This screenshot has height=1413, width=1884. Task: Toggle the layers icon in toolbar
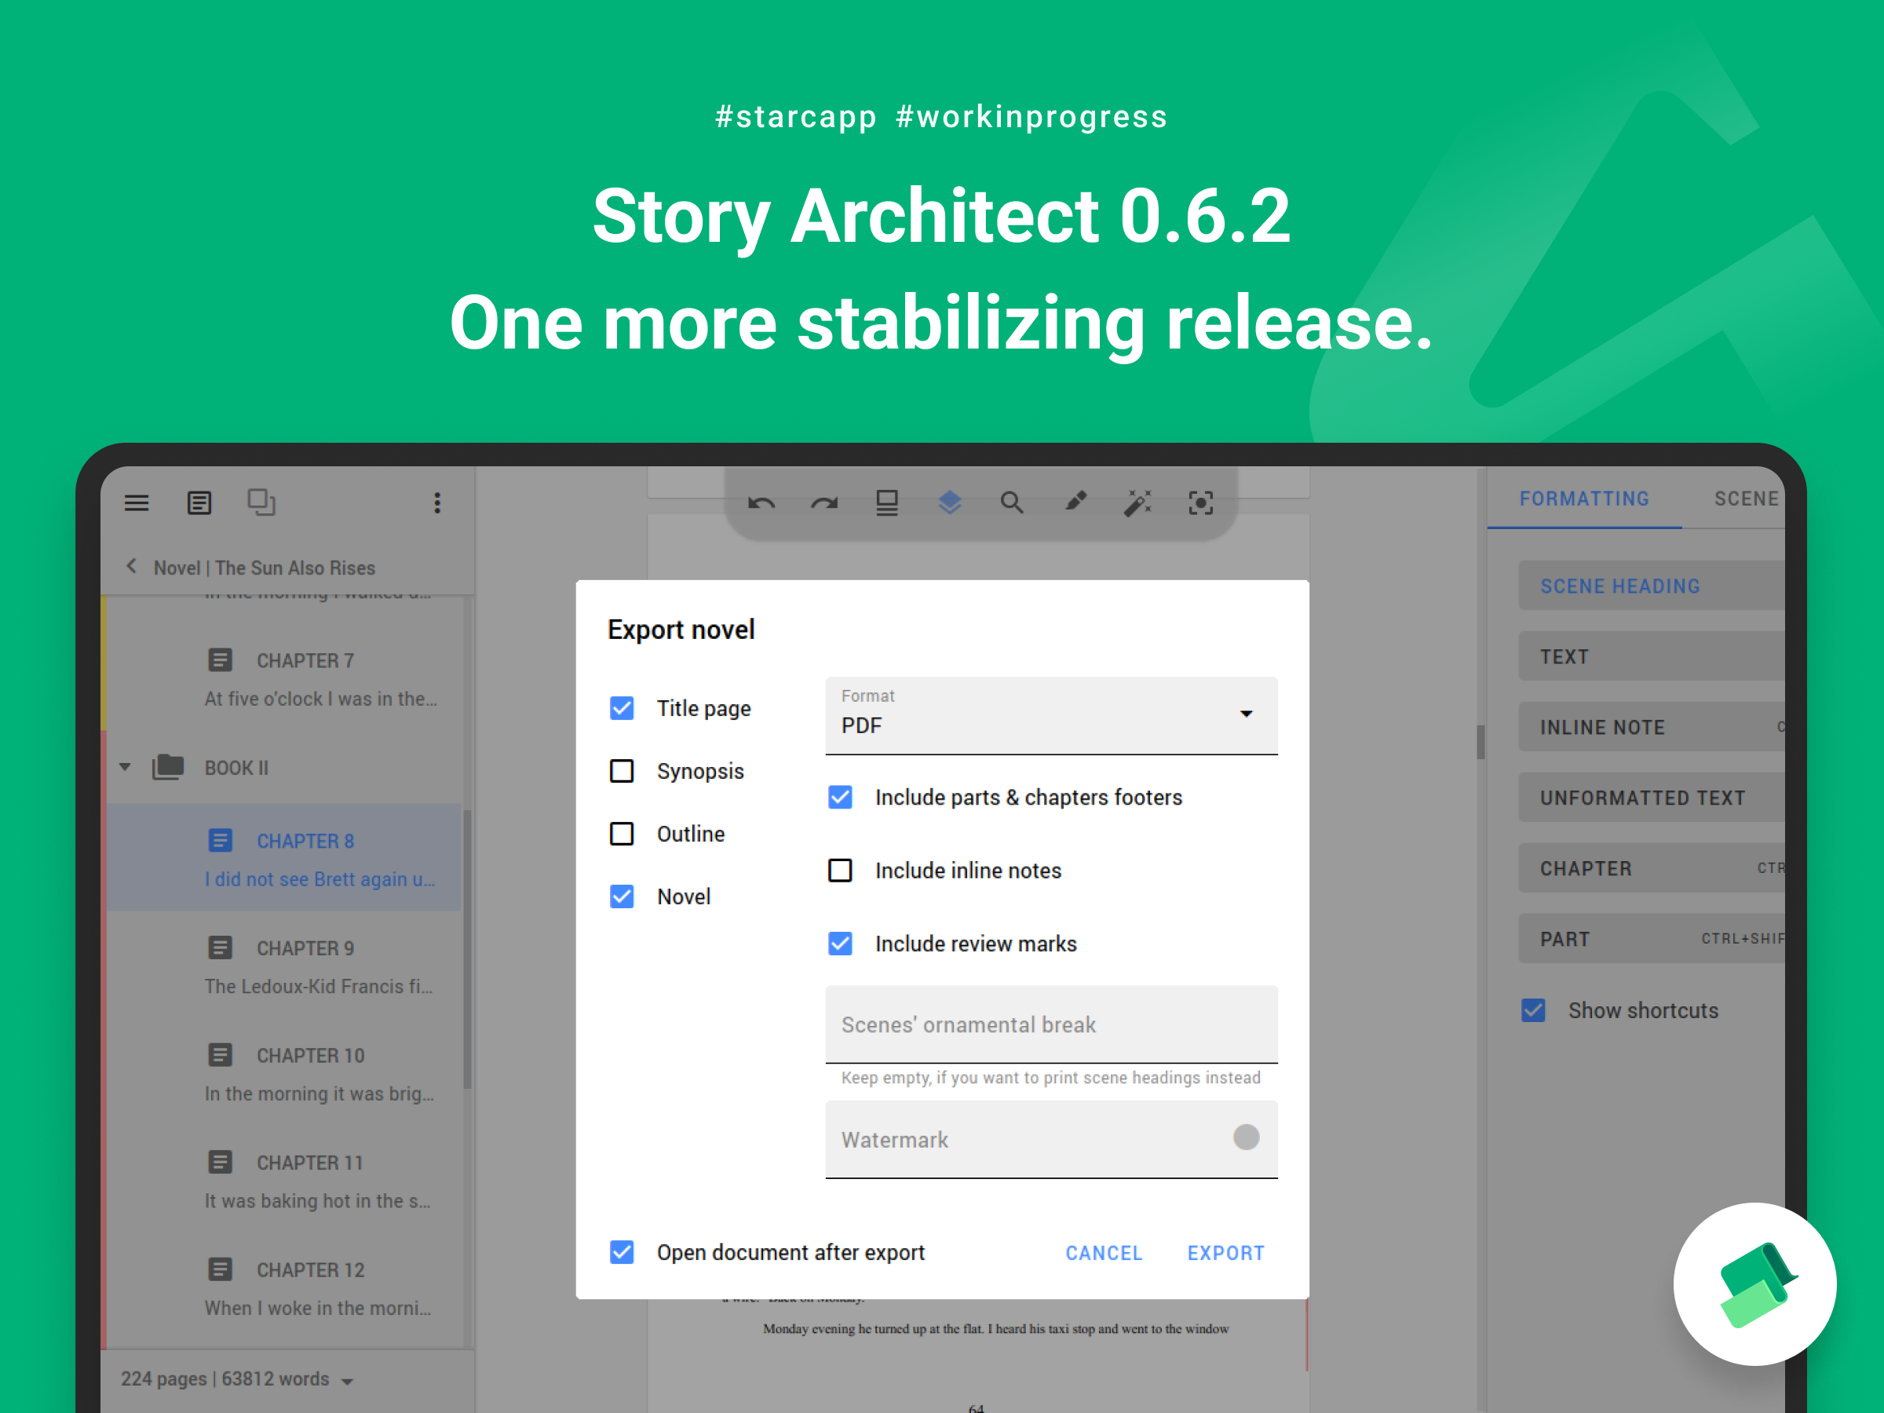click(x=950, y=502)
